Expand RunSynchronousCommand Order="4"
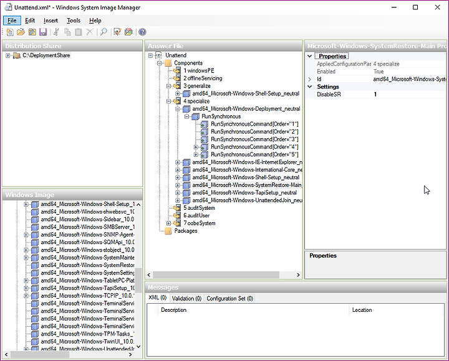This screenshot has width=449, height=361. pos(196,147)
